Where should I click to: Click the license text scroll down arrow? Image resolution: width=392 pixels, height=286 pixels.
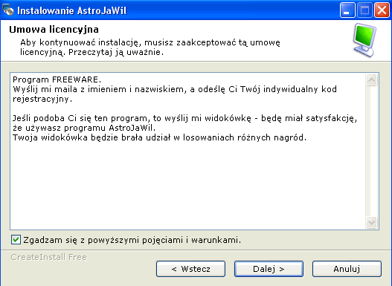pyautogui.click(x=371, y=222)
